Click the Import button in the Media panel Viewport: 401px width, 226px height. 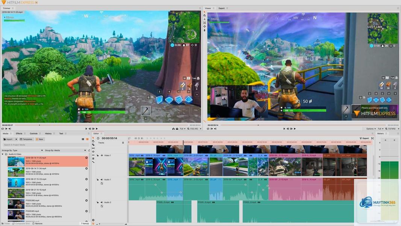coord(8,139)
